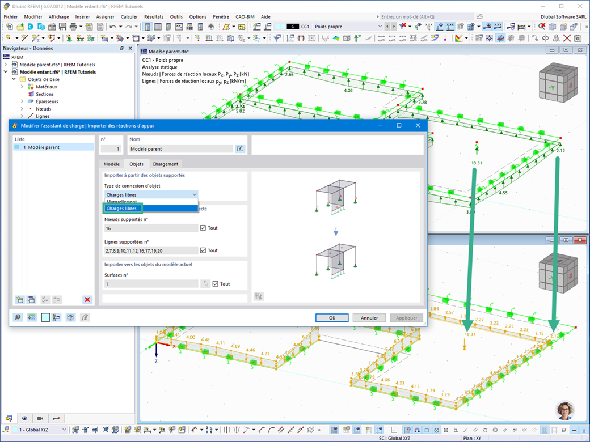Toggle 'Tout' checkbox for Nœuds supportés
The height and width of the screenshot is (442, 590).
click(x=203, y=228)
